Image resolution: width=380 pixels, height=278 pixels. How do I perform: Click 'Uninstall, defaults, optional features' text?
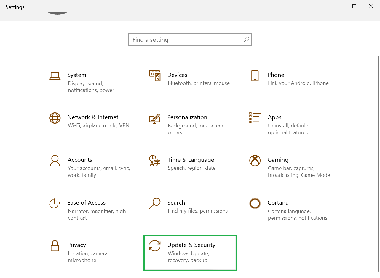tap(289, 129)
